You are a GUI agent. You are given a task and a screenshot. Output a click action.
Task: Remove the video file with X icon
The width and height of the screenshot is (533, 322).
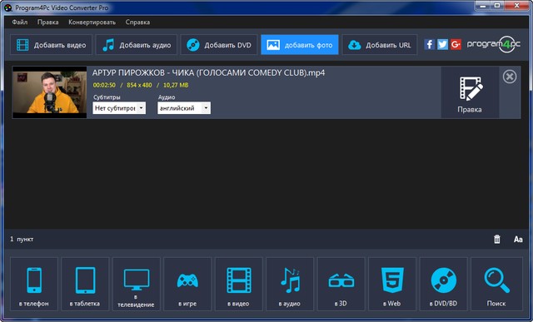tap(510, 77)
